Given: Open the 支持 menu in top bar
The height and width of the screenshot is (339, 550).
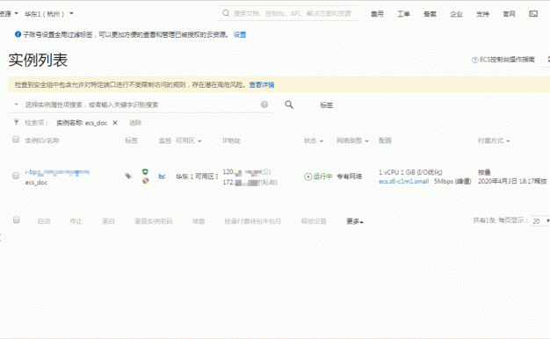Looking at the screenshot, I should coord(482,14).
